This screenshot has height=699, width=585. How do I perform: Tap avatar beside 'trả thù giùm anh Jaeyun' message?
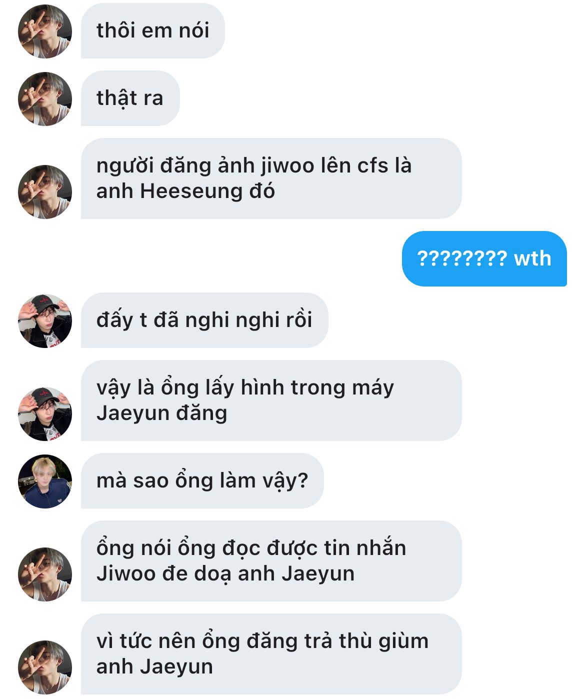click(x=45, y=667)
